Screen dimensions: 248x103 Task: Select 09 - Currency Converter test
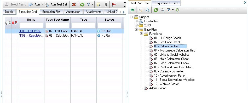169,71
